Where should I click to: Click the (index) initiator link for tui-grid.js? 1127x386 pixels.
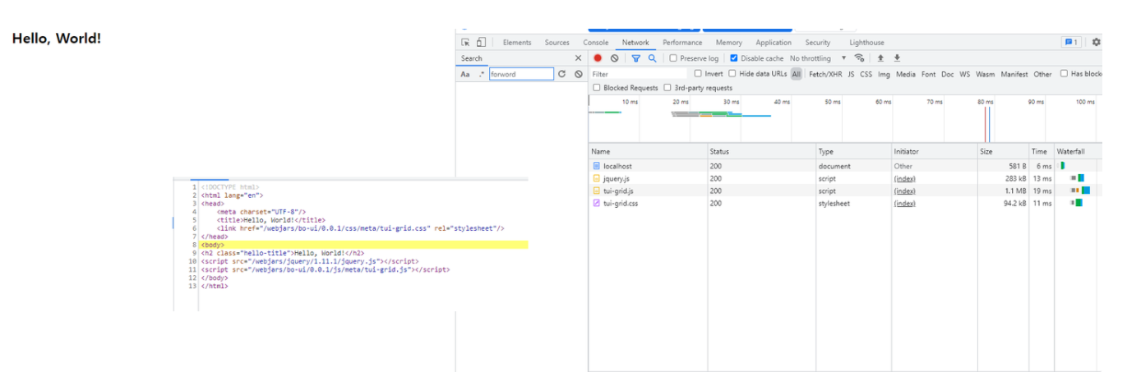(905, 191)
